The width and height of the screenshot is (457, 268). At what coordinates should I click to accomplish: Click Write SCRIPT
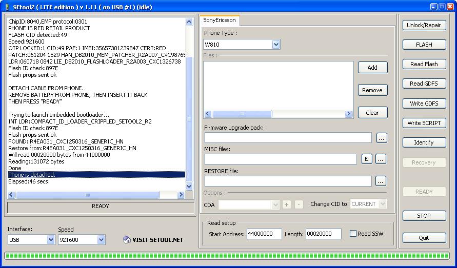tap(424, 123)
